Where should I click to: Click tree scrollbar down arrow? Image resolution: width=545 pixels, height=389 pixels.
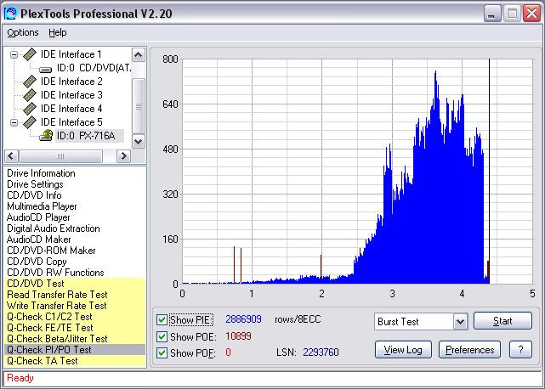(x=139, y=141)
